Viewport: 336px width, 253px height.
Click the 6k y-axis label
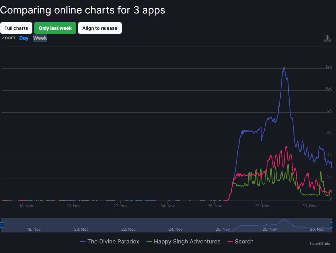(x=329, y=133)
